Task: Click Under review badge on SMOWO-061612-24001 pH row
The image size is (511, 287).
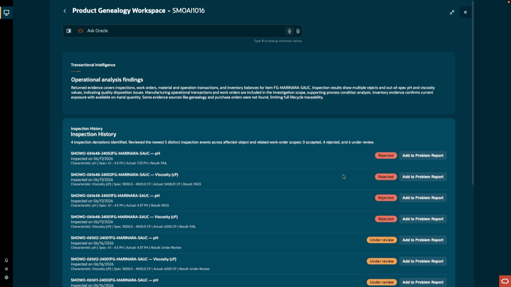Action: pos(381,240)
